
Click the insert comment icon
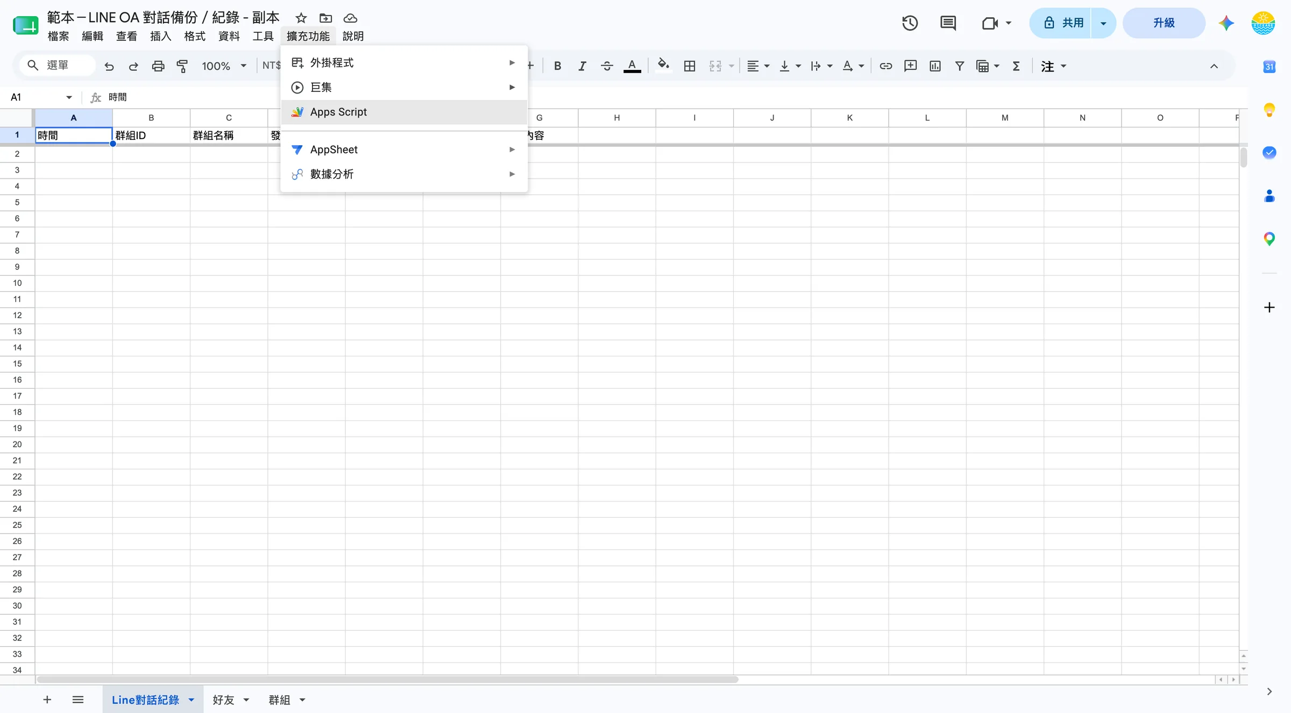(x=910, y=66)
